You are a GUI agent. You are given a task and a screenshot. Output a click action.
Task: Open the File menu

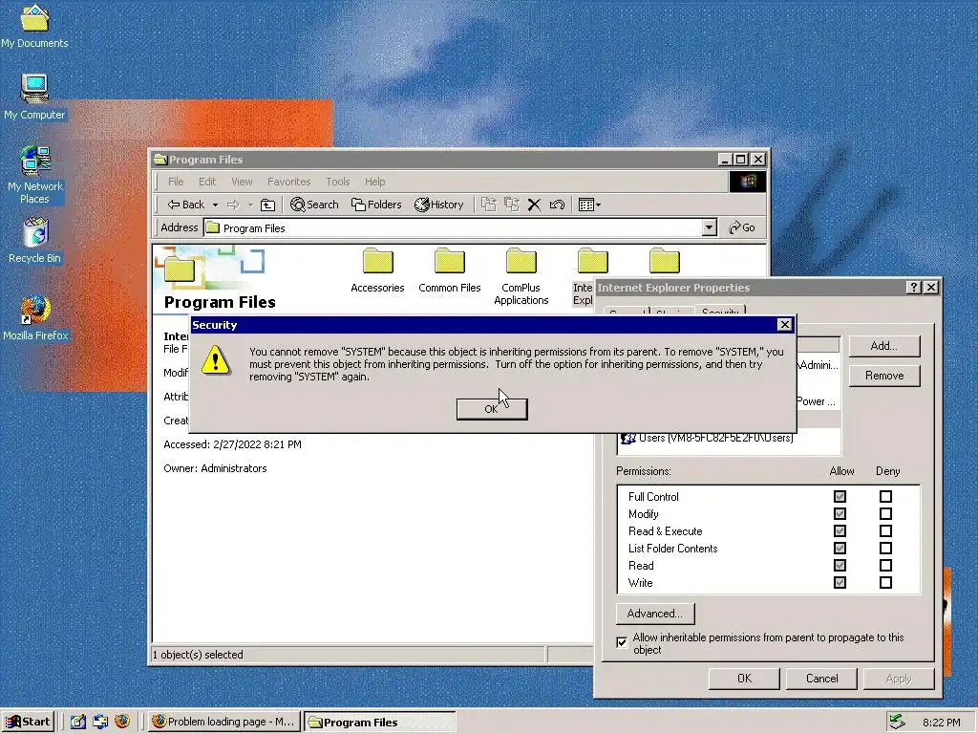pos(176,182)
